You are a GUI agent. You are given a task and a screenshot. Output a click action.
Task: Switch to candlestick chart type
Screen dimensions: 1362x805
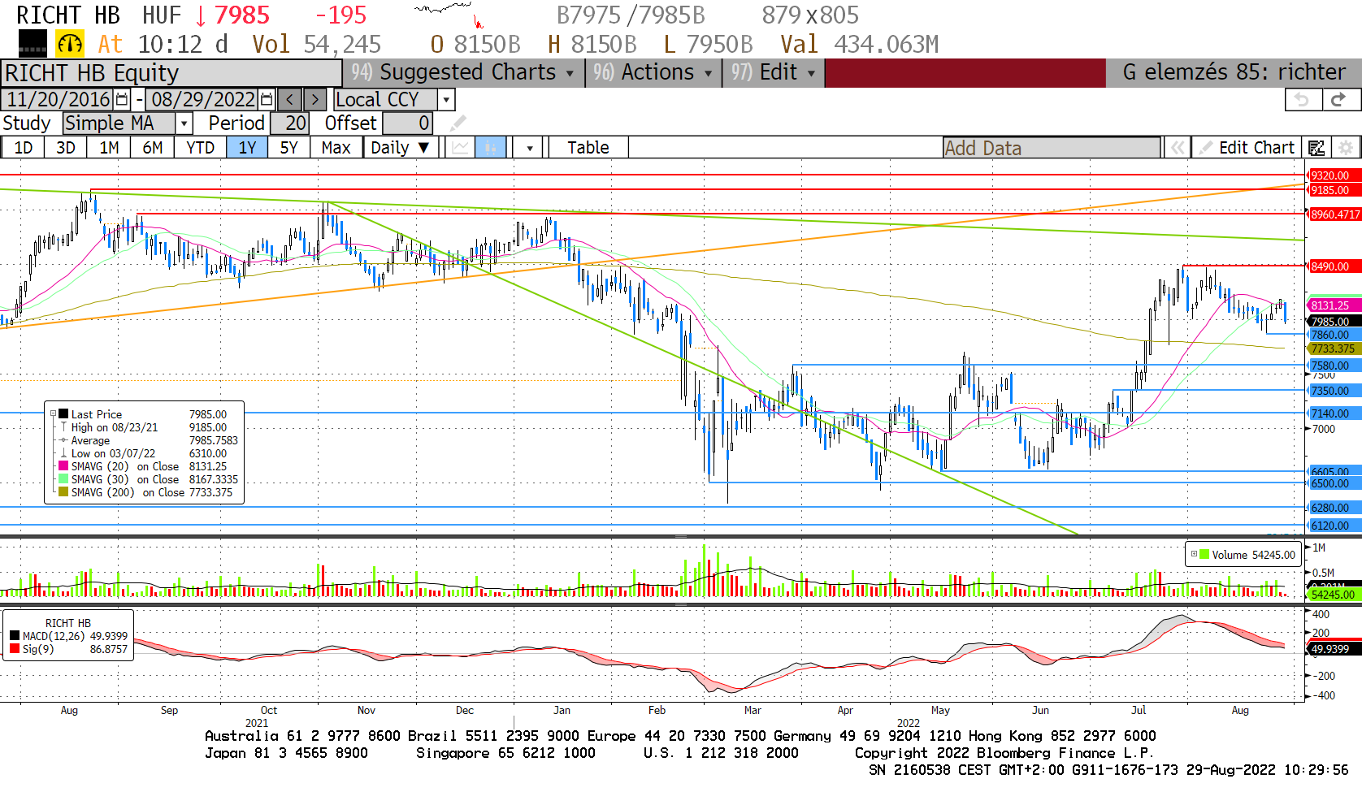coord(490,148)
